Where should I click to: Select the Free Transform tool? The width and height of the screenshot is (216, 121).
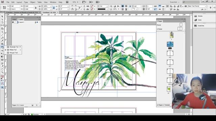[2, 53]
